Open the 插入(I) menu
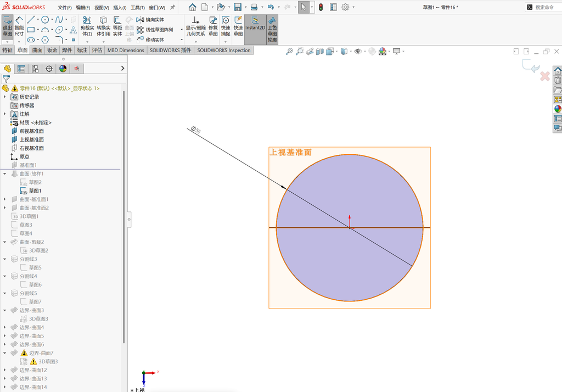The image size is (562, 392). (120, 8)
